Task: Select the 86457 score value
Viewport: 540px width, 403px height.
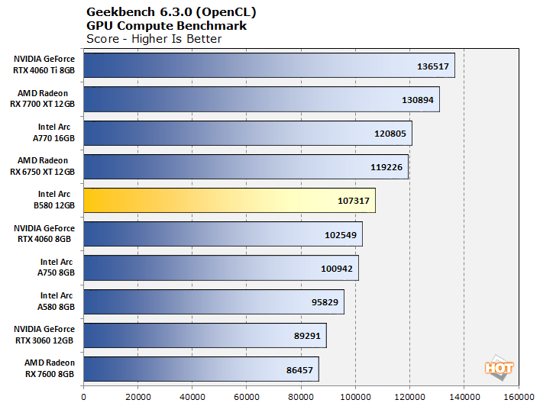Action: (x=299, y=370)
